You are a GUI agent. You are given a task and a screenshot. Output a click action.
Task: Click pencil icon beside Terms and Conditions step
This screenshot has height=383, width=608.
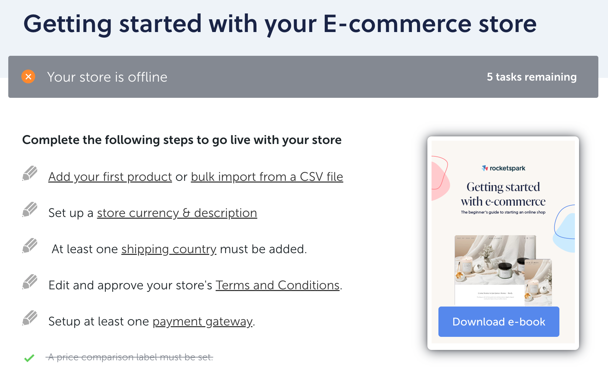(x=30, y=282)
